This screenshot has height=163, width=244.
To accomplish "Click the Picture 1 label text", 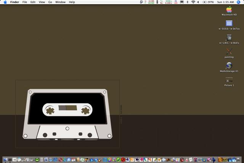I will pos(229,86).
